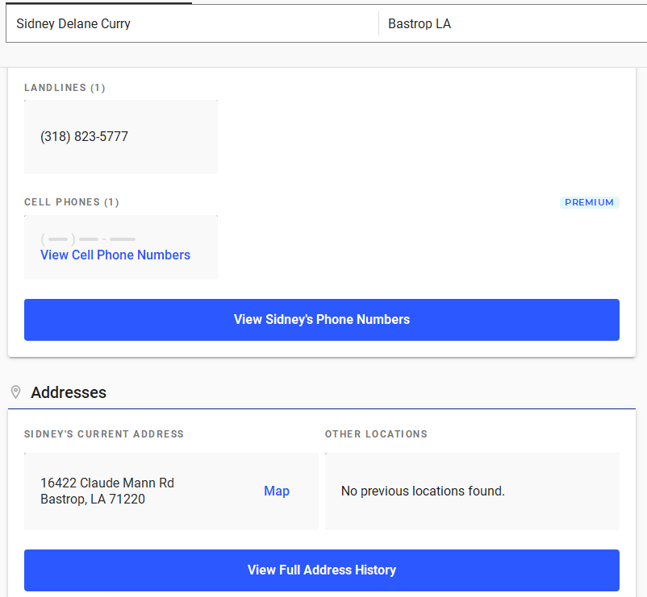Click the Addresses section heading
Image resolution: width=647 pixels, height=597 pixels.
click(x=69, y=392)
